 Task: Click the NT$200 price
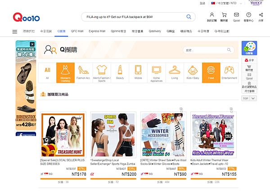click(x=129, y=174)
